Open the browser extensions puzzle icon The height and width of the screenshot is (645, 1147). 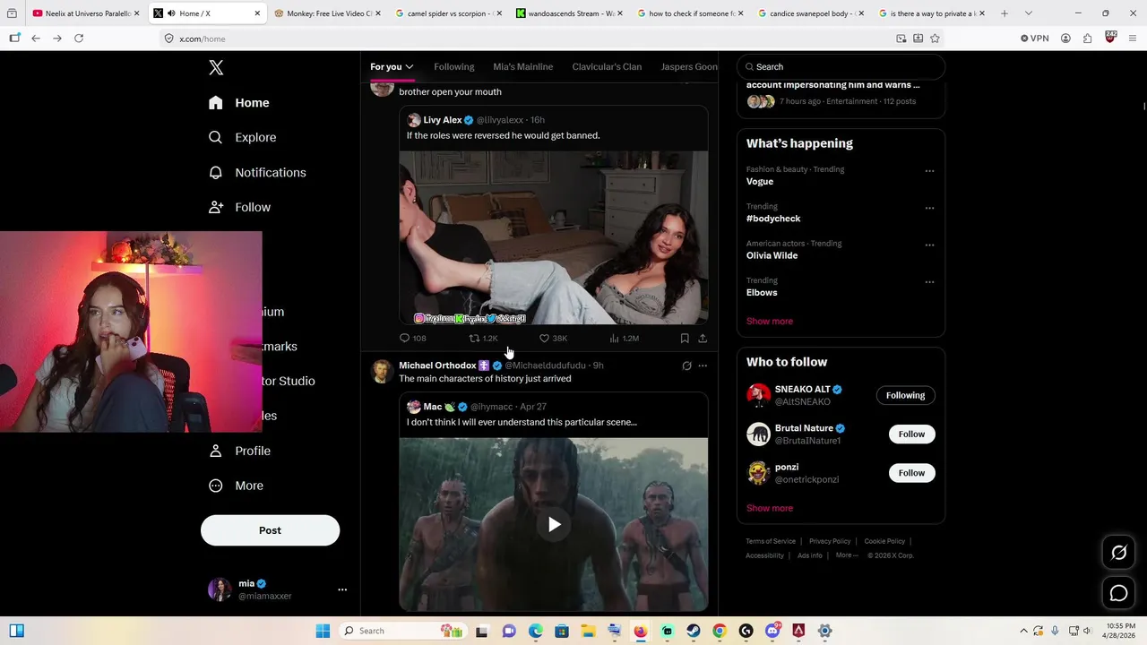[1087, 39]
